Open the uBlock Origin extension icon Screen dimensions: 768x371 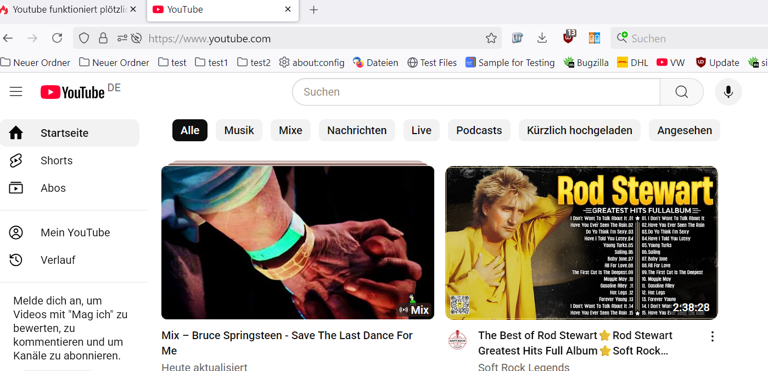pos(569,37)
